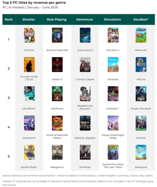
Task: Click the Roblox PC revenues footnote
Action: pyautogui.click(x=78, y=183)
